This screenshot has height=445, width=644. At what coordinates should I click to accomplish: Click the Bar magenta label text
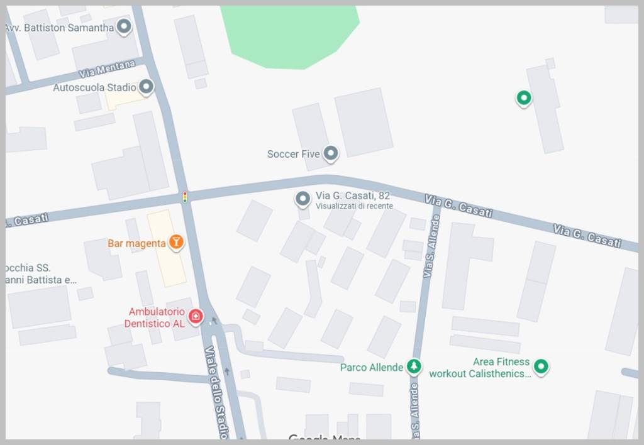[x=136, y=243]
